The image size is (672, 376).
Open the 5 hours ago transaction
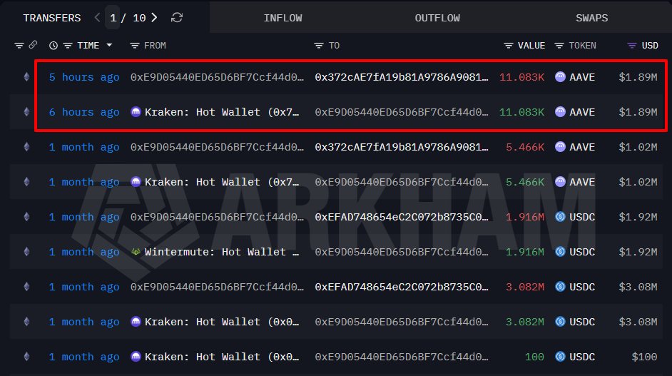(84, 77)
